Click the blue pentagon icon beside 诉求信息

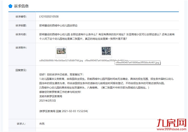coord(11,6)
